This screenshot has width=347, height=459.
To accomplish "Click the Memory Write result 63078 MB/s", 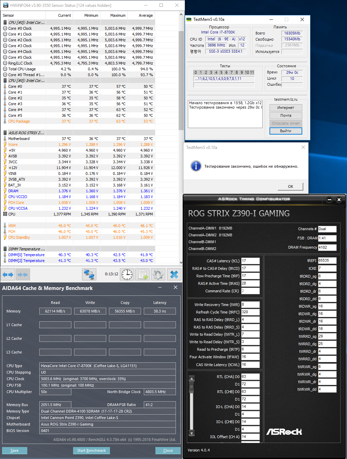I will click(90, 311).
